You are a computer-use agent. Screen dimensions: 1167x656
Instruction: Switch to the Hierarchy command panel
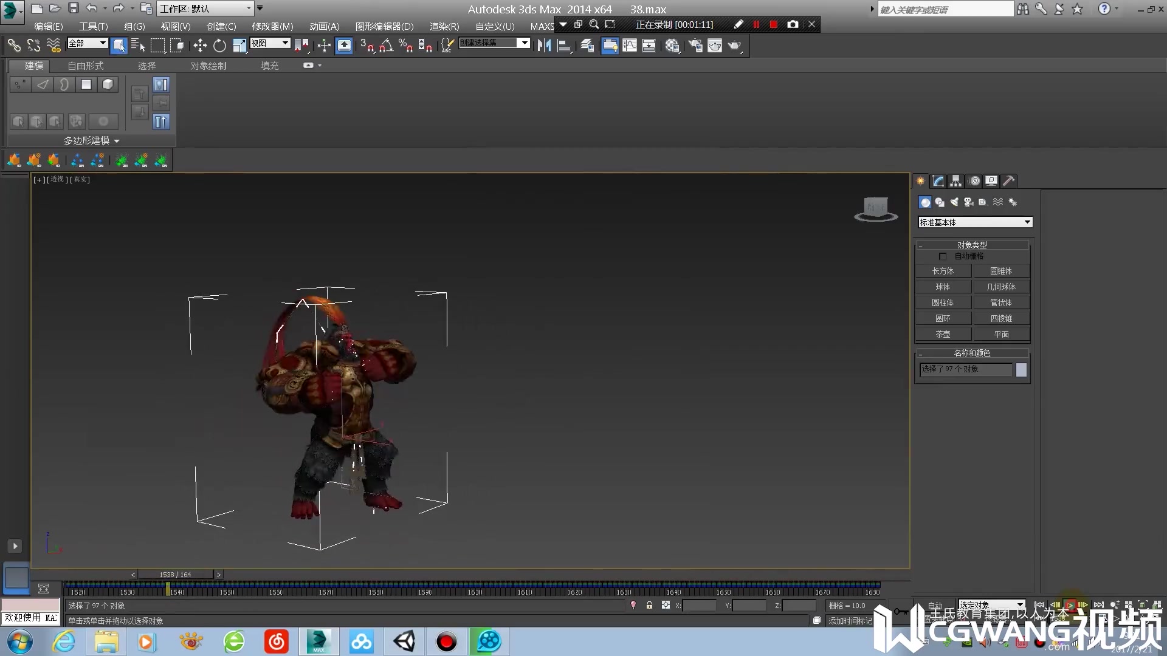[x=955, y=180]
